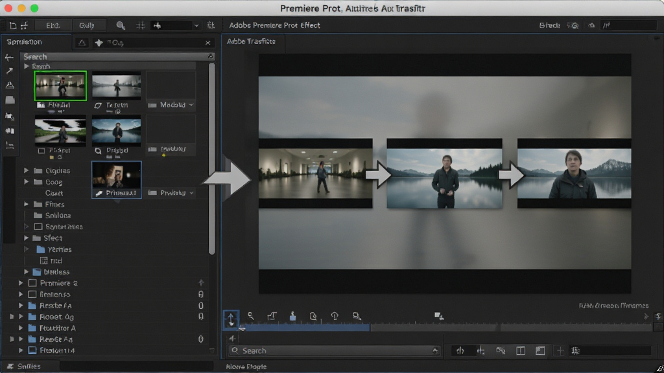Open the Spmietion panel tab

tap(25, 42)
